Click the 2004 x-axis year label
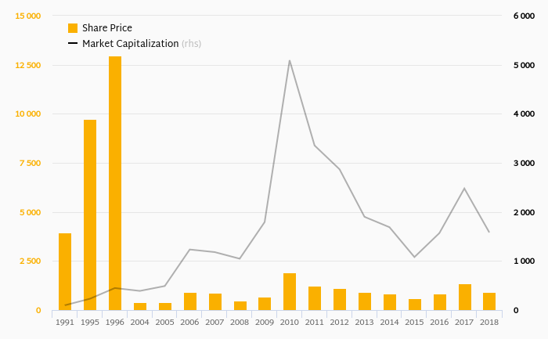The height and width of the screenshot is (339, 548). [x=140, y=322]
